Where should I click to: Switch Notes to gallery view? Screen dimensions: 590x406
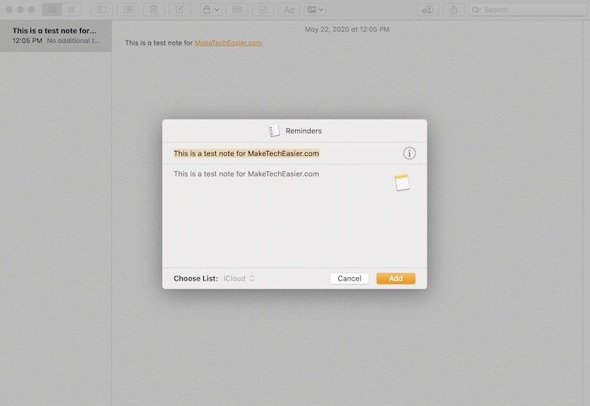point(72,10)
